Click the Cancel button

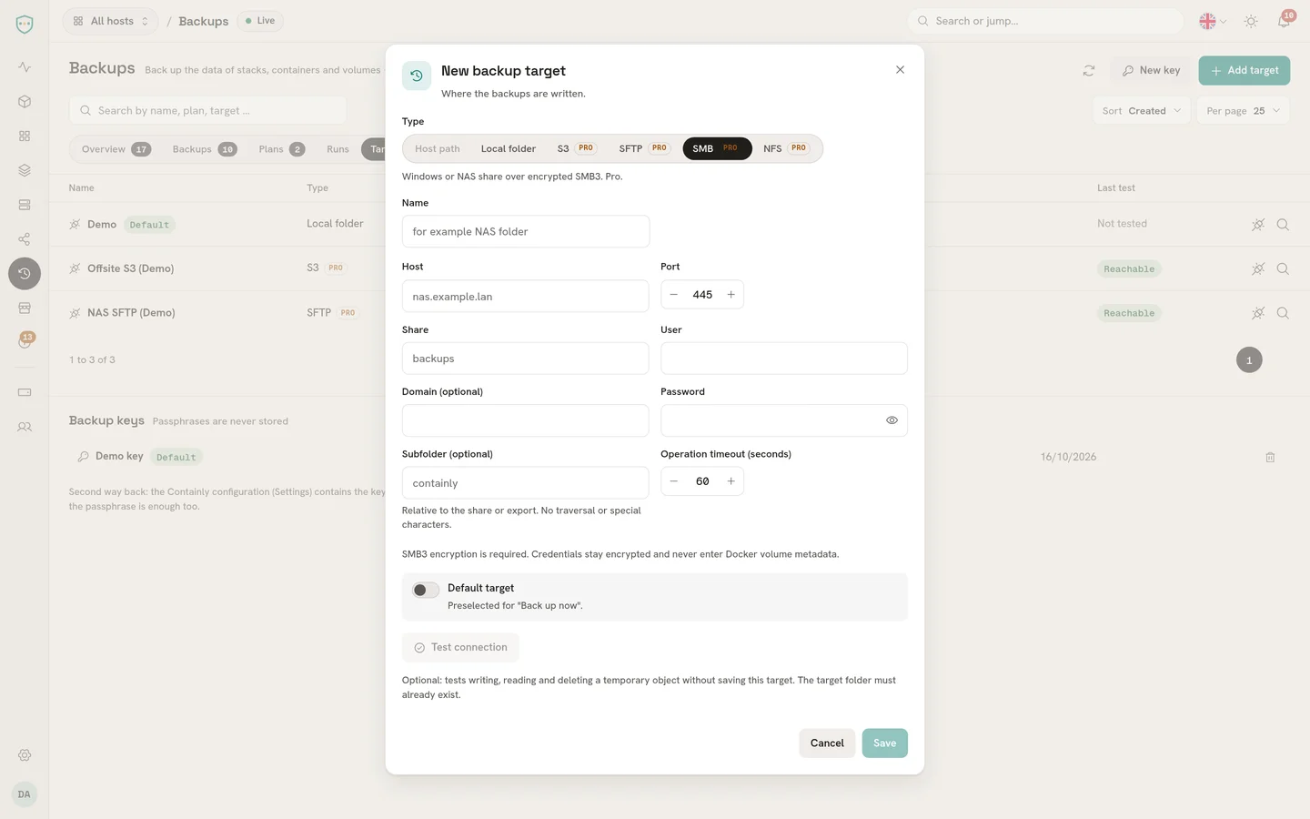827,743
